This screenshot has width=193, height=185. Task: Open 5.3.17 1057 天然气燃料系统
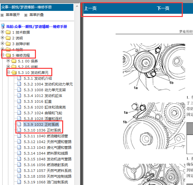[x=48, y=171]
